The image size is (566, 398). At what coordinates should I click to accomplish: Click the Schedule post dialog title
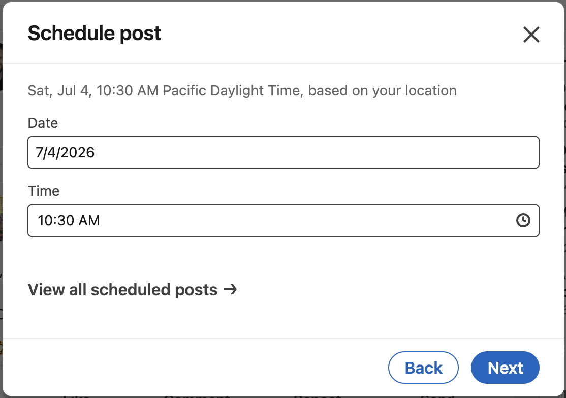[x=94, y=32]
